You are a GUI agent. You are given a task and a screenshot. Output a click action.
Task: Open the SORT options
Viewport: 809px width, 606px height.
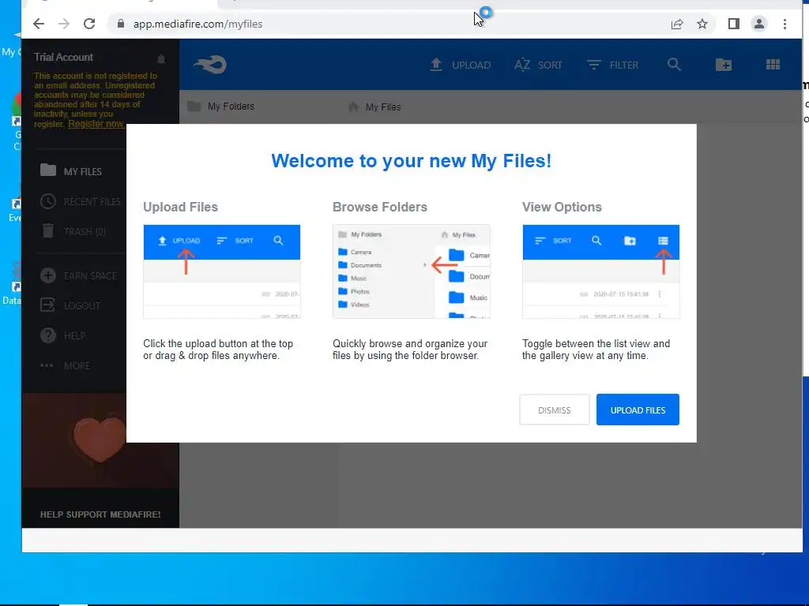(x=538, y=65)
